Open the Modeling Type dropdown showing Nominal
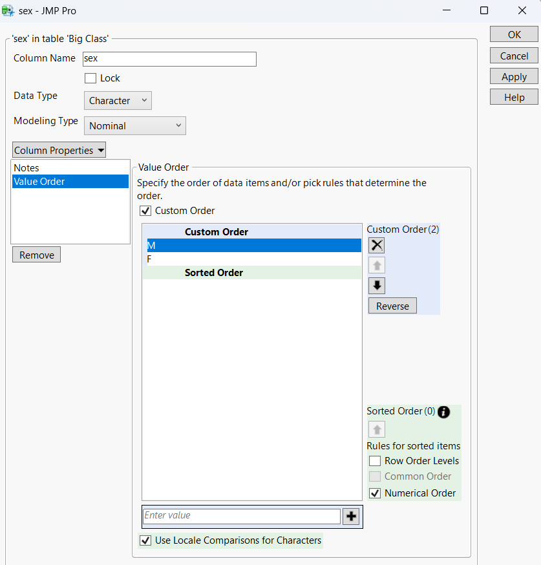This screenshot has width=541, height=565. [134, 125]
